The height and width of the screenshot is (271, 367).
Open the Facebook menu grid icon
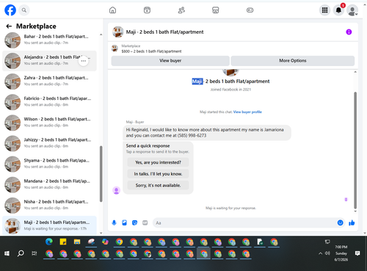(x=324, y=10)
